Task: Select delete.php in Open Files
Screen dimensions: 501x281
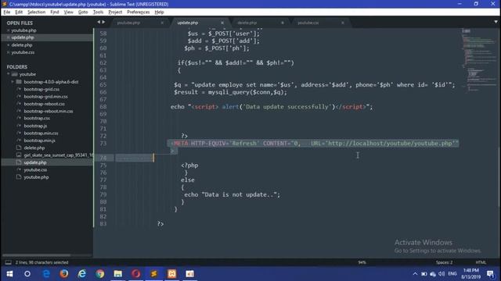Action: point(22,45)
